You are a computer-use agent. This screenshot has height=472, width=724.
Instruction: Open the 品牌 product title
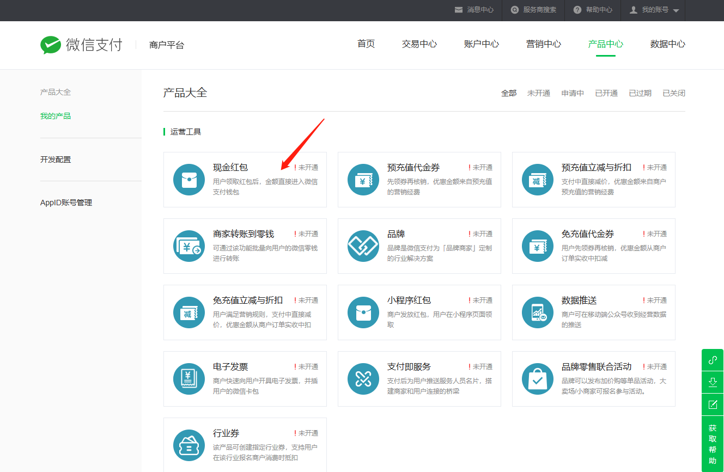pos(396,234)
